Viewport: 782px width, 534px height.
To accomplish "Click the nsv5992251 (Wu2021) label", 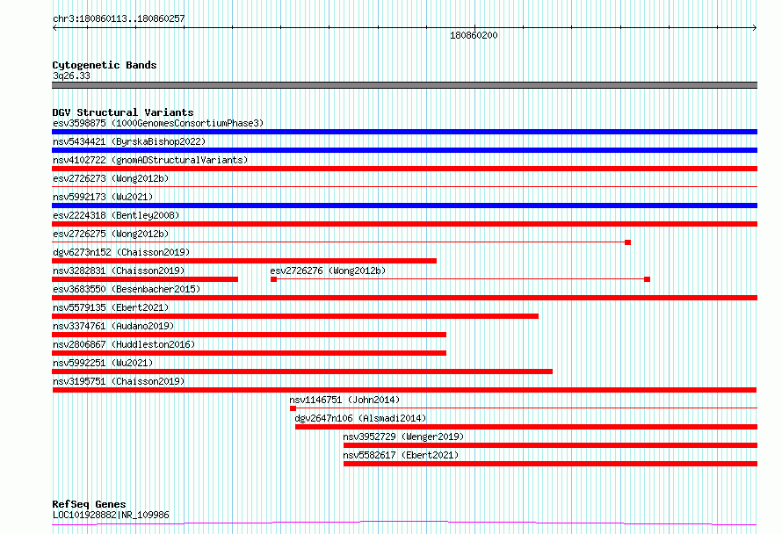I will click(x=103, y=363).
